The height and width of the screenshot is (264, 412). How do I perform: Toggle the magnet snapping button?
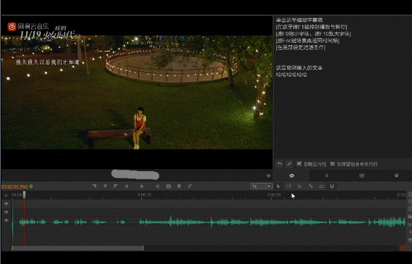[x=332, y=186]
